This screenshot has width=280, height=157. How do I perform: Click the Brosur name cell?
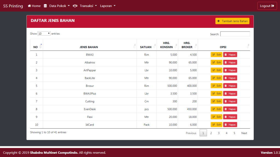pyautogui.click(x=90, y=86)
